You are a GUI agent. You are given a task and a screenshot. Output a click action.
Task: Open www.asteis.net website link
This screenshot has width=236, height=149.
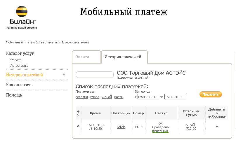point(133,78)
